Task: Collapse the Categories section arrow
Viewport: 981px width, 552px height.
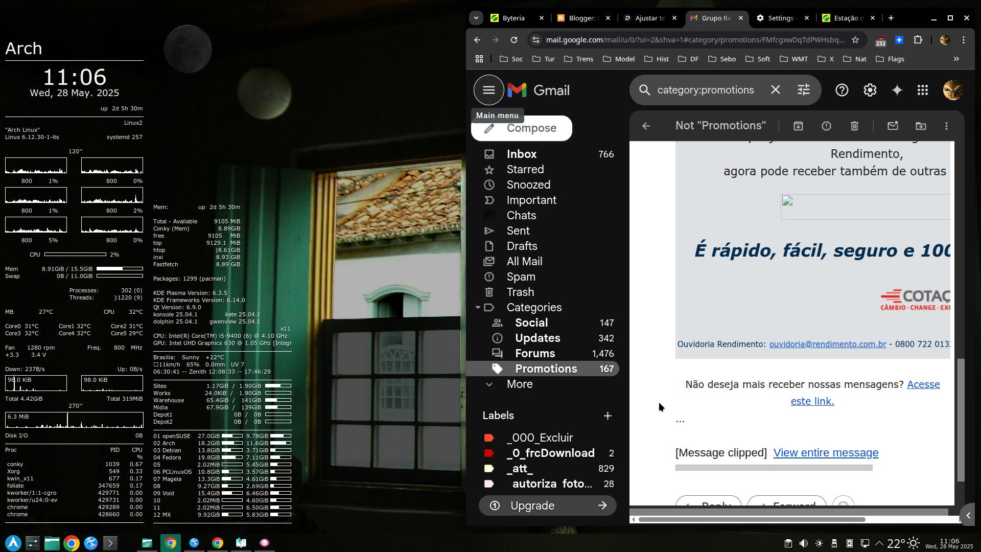Action: pyautogui.click(x=478, y=308)
